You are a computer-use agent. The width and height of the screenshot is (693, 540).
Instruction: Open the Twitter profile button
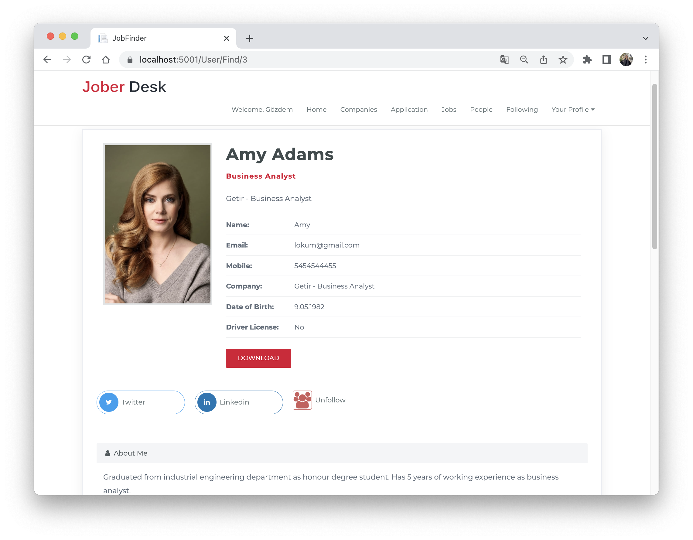pos(141,402)
